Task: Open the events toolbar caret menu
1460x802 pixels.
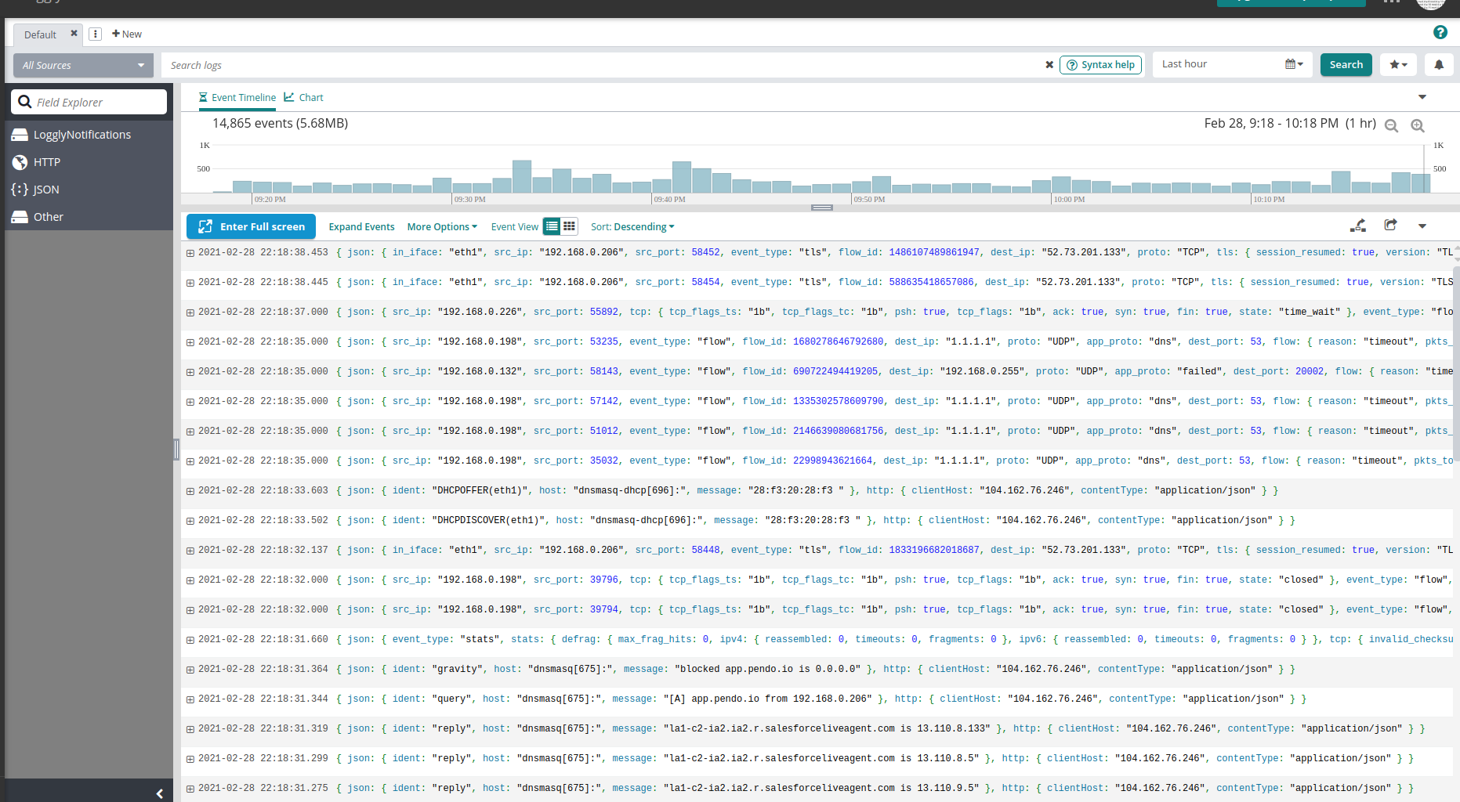Action: click(x=1422, y=226)
